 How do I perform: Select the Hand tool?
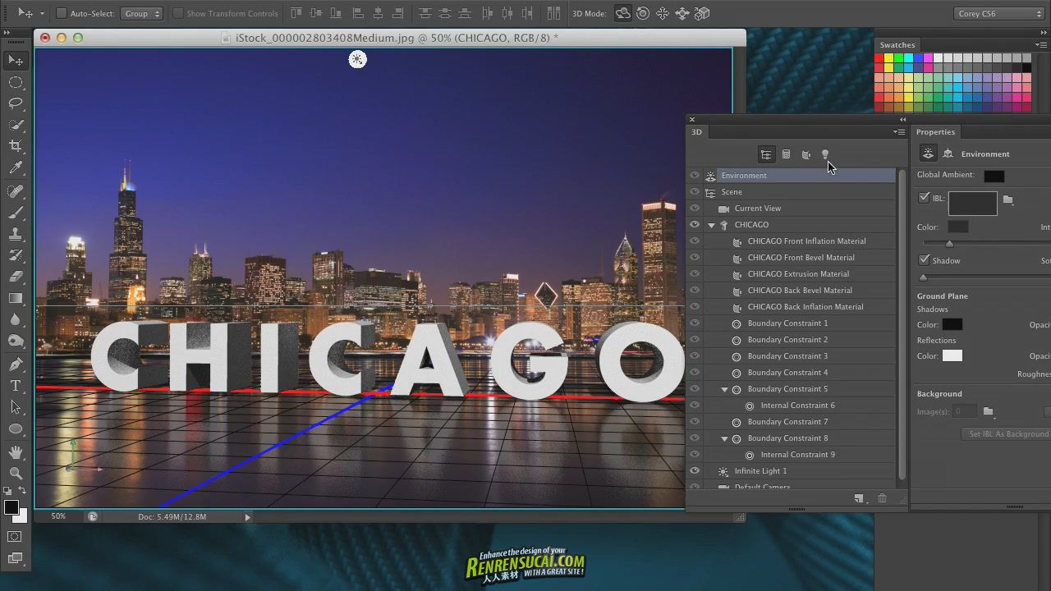(16, 452)
